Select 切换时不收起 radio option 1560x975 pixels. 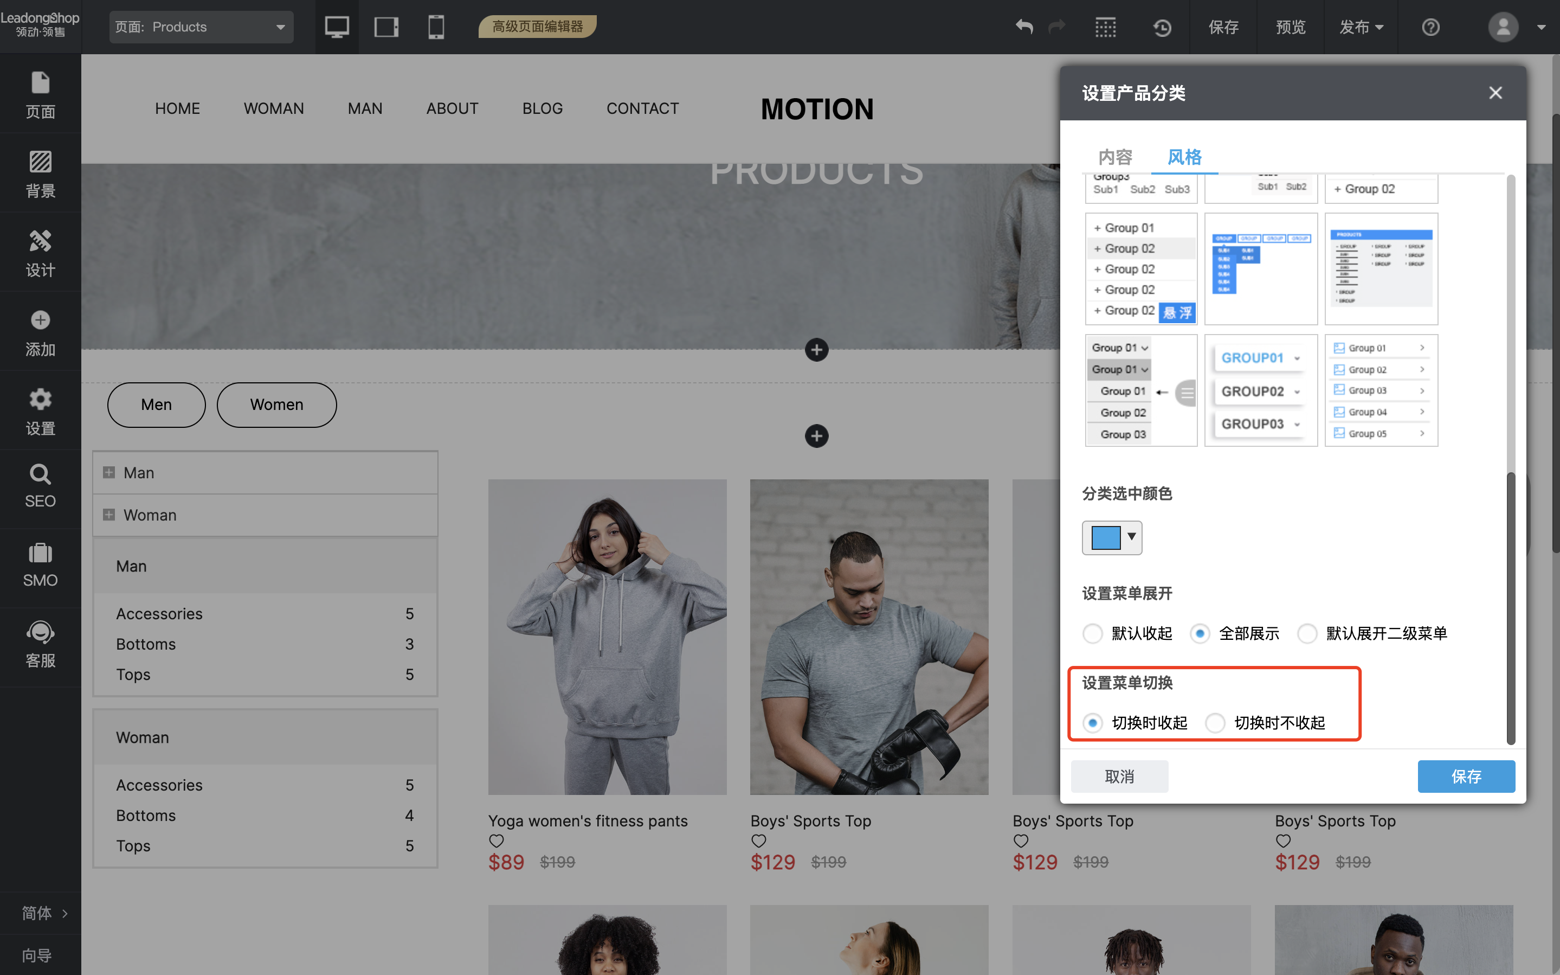(x=1215, y=723)
